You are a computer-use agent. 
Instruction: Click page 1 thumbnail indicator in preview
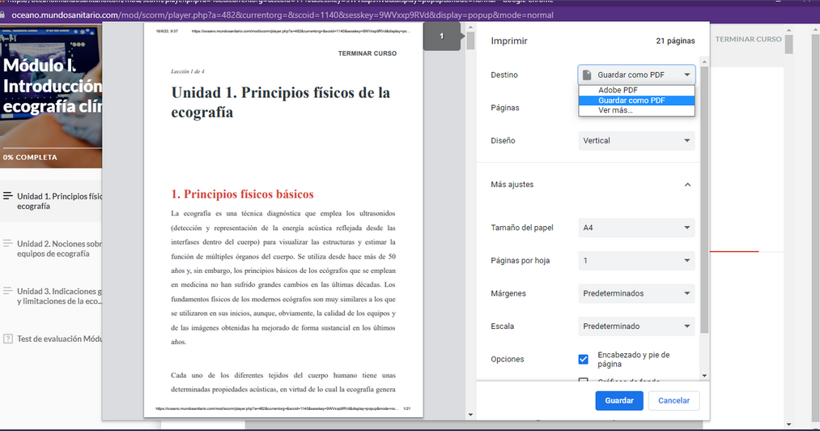pos(442,36)
